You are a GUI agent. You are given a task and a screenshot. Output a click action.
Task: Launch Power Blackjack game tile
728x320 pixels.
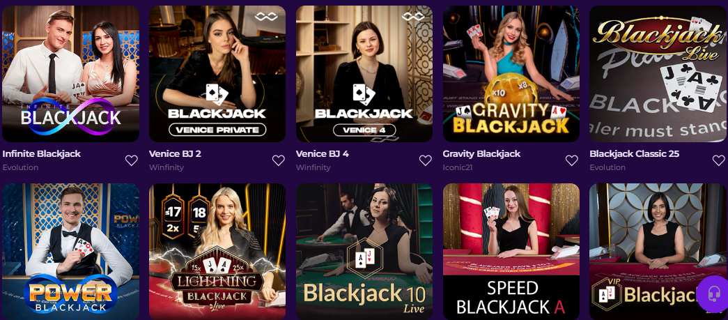[x=70, y=252]
